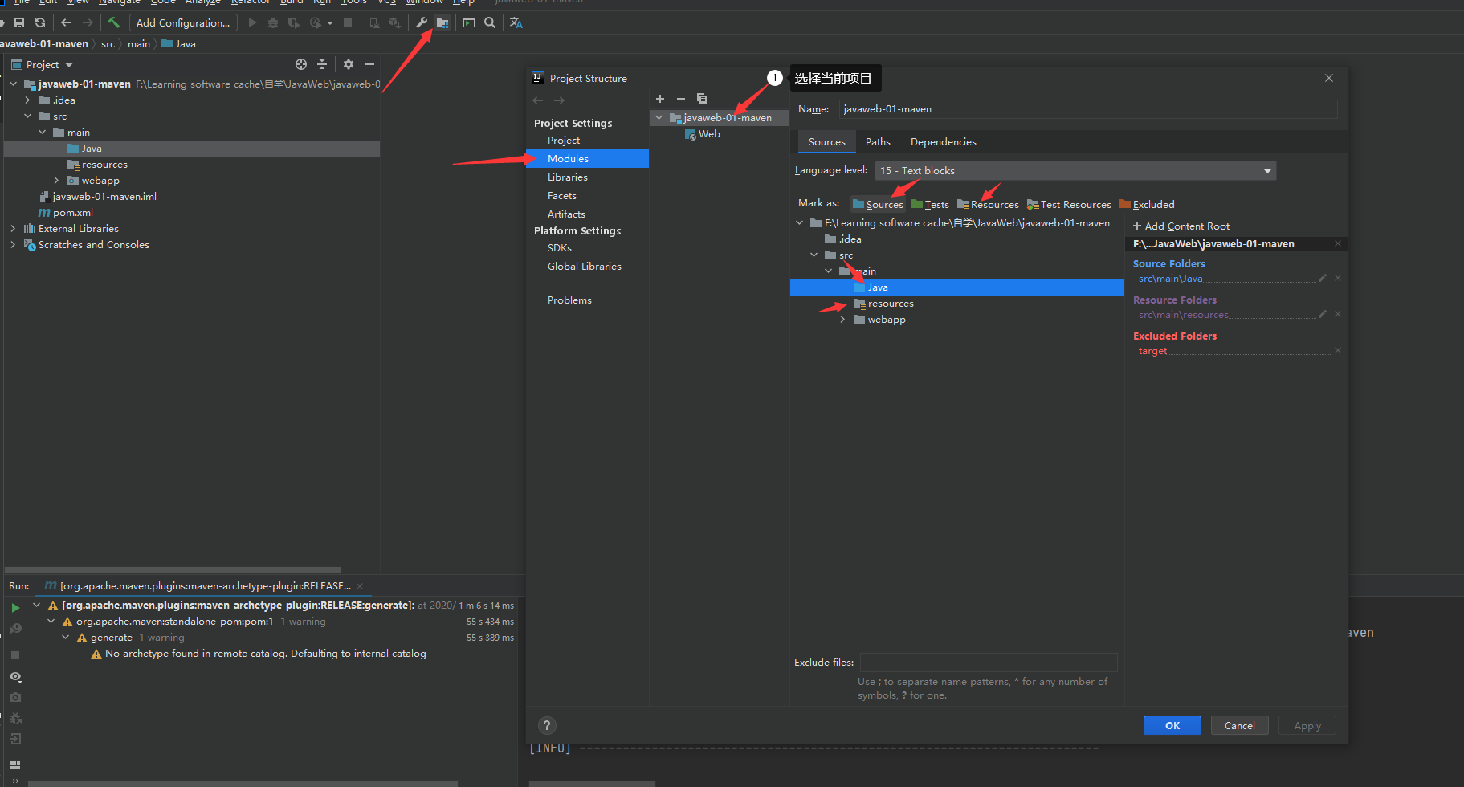Image resolution: width=1464 pixels, height=787 pixels.
Task: Build project with the green hammer icon
Action: 113,22
